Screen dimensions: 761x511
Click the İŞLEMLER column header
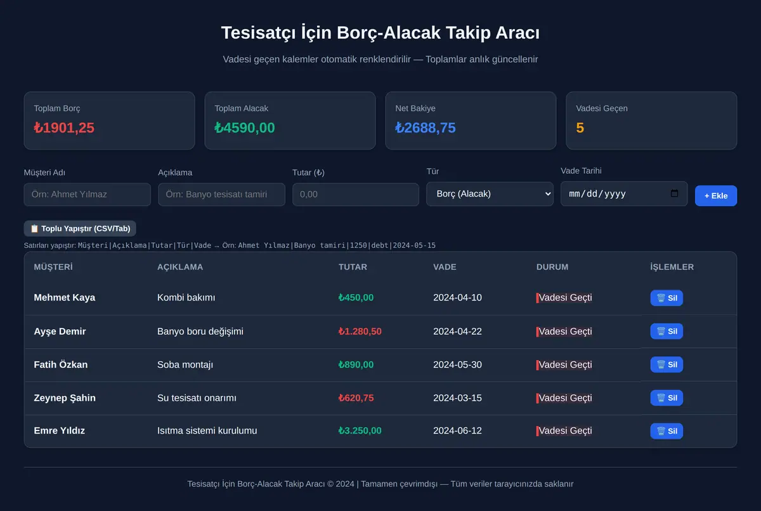pos(672,267)
